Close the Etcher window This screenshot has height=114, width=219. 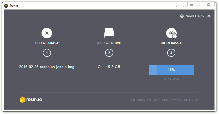(x=208, y=5)
